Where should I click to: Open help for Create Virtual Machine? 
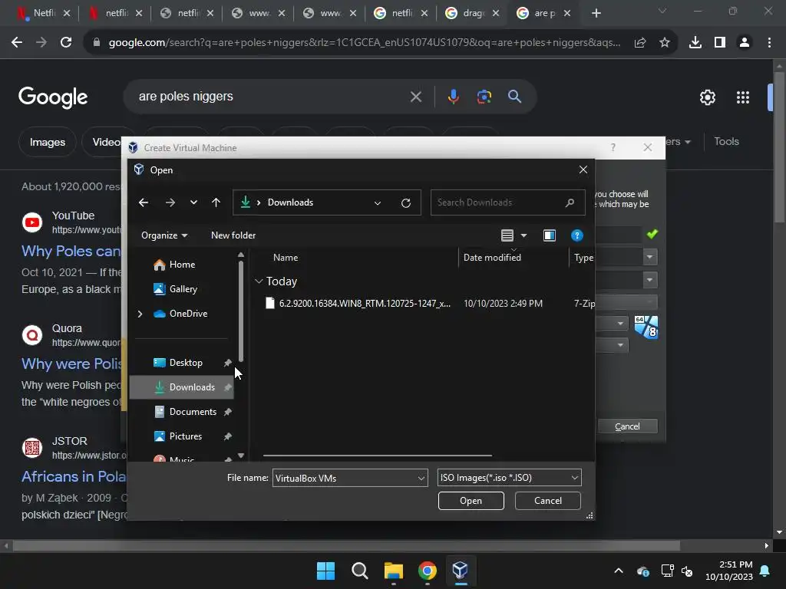(x=613, y=147)
